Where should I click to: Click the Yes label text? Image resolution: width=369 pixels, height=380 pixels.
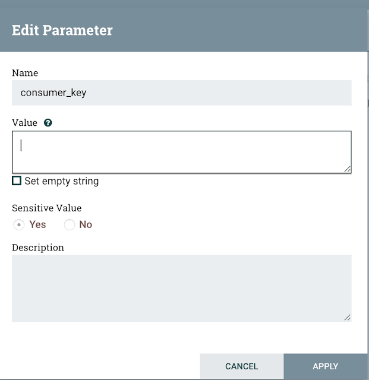37,224
